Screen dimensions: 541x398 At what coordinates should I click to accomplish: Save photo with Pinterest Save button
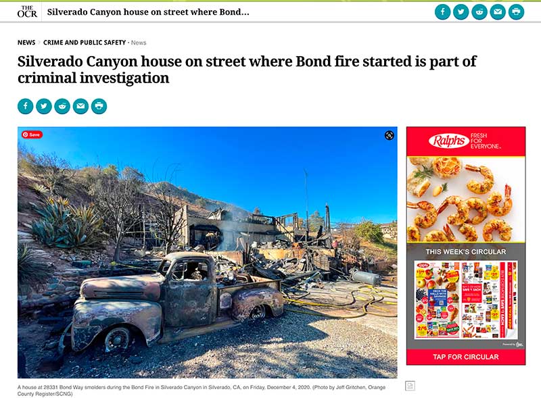pyautogui.click(x=32, y=134)
